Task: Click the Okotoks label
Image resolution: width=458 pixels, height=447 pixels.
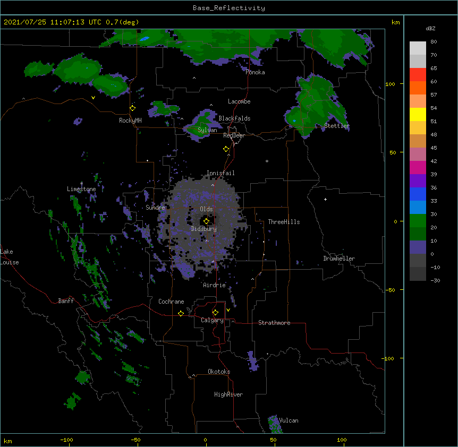Action: click(x=219, y=372)
